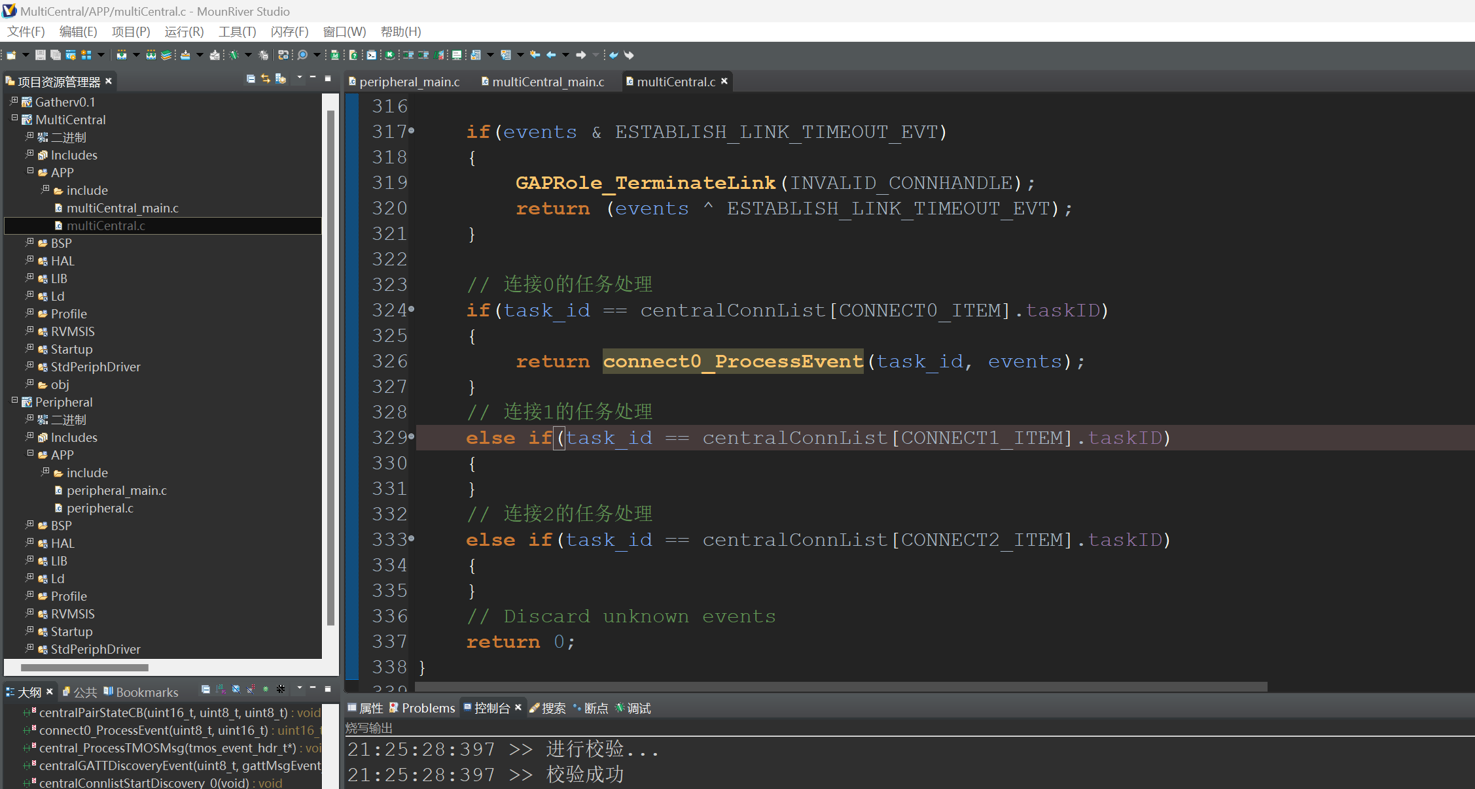Switch to the Bookmarks view tab
The width and height of the screenshot is (1475, 789).
tap(141, 692)
